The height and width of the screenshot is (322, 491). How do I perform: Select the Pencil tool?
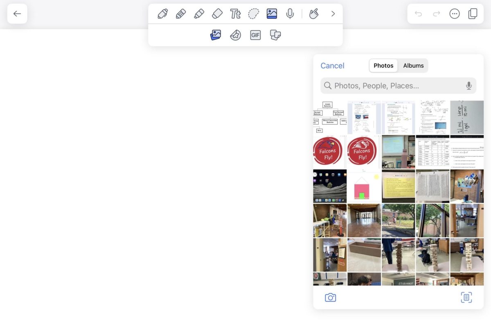pyautogui.click(x=180, y=14)
